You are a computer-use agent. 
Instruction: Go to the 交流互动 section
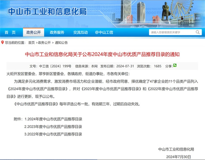80,32
